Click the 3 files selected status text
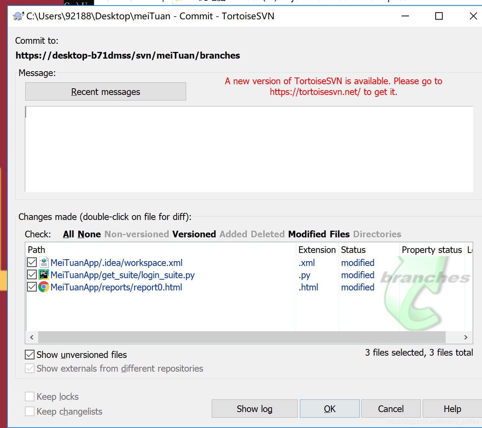482x428 pixels. [419, 352]
